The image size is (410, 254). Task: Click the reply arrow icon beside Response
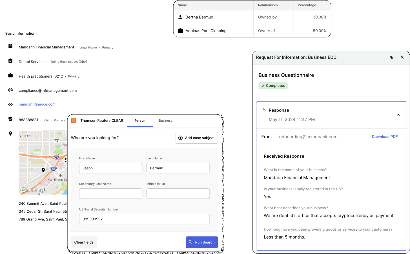[x=264, y=109]
